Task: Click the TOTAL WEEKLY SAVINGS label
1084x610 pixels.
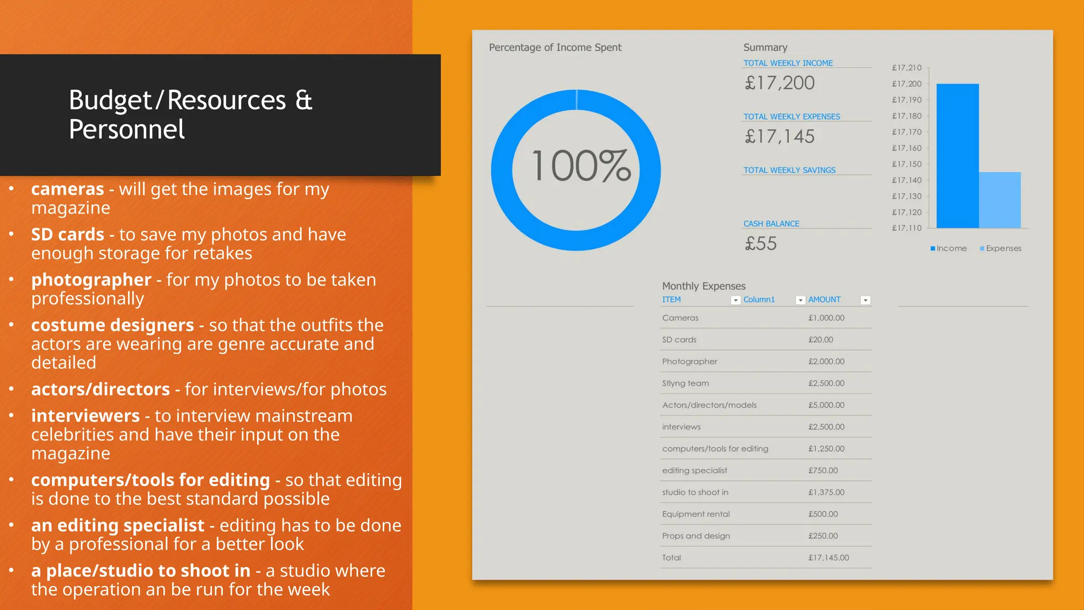Action: [x=789, y=170]
